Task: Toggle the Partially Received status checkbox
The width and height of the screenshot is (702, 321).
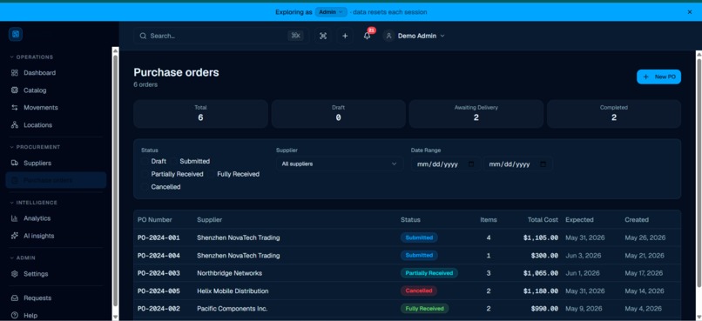Action: point(145,174)
